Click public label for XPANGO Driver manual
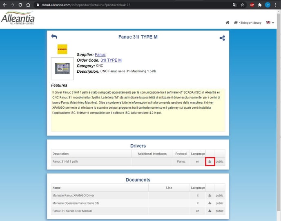 pyautogui.click(x=220, y=195)
